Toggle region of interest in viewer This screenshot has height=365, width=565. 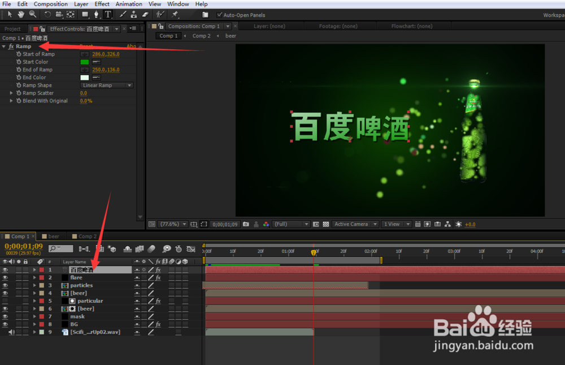(316, 224)
